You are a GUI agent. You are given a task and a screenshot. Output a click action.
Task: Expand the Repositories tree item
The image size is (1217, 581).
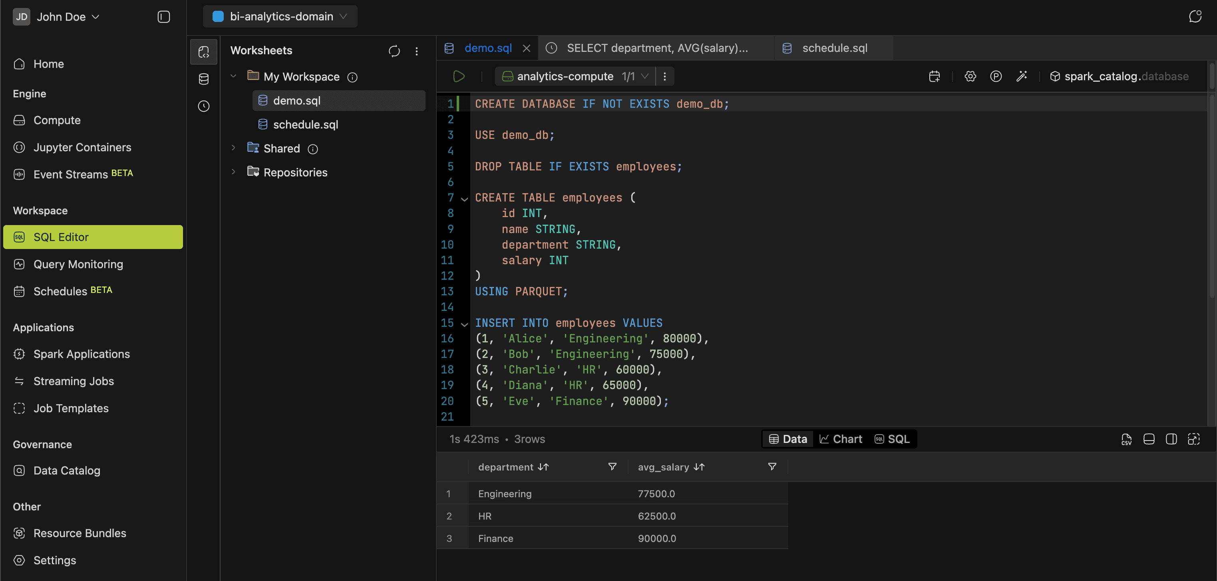(x=233, y=172)
